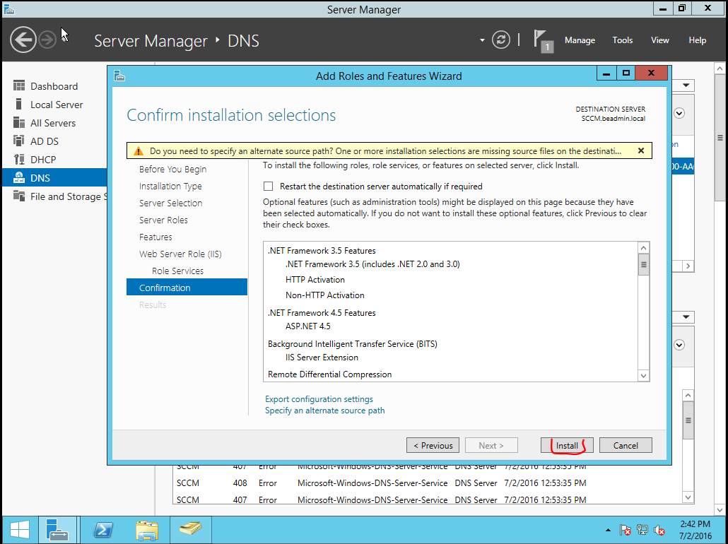Click IIS Server Extension entry

coord(322,357)
